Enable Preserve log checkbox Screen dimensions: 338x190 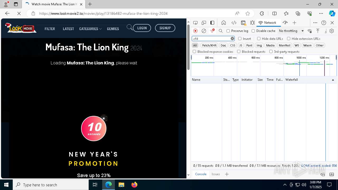tap(228, 31)
